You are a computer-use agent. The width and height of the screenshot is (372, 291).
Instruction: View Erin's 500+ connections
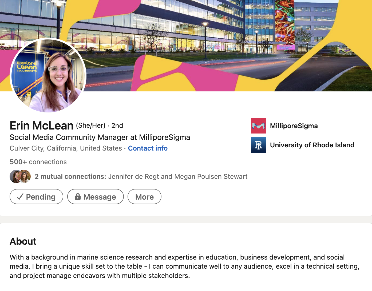click(38, 162)
